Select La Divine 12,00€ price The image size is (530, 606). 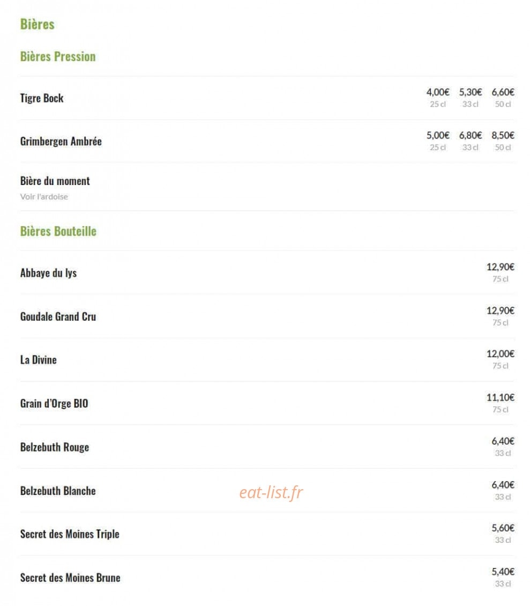(x=500, y=359)
